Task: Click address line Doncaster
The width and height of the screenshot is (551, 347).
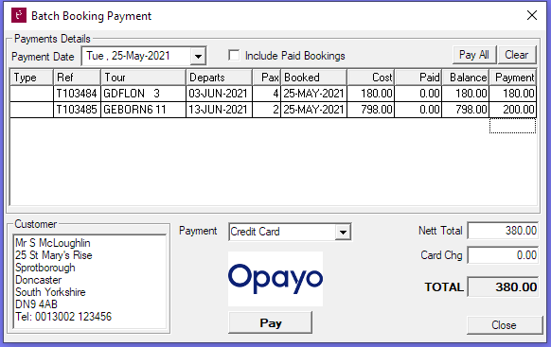Action: tap(38, 280)
